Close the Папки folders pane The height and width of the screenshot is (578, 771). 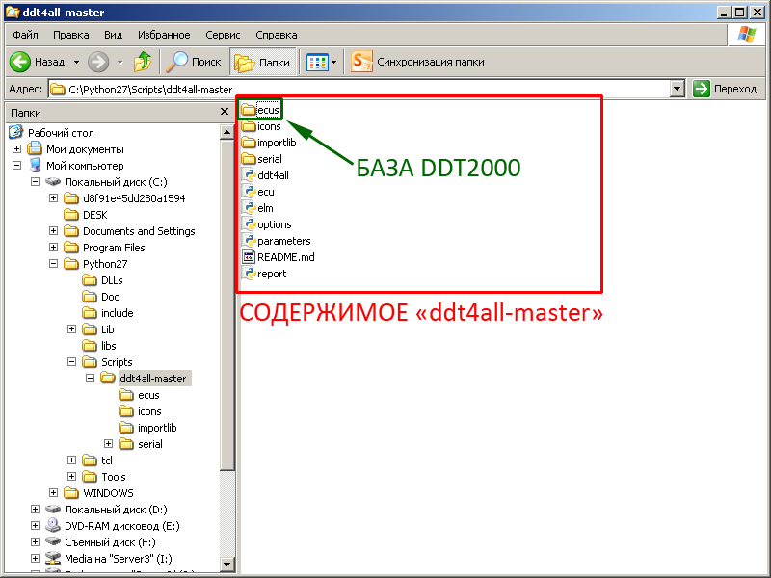click(225, 112)
